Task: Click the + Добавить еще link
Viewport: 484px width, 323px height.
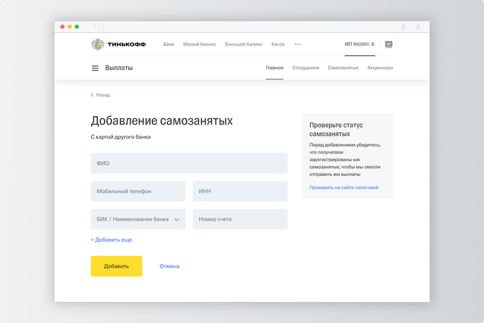Action: tap(112, 240)
